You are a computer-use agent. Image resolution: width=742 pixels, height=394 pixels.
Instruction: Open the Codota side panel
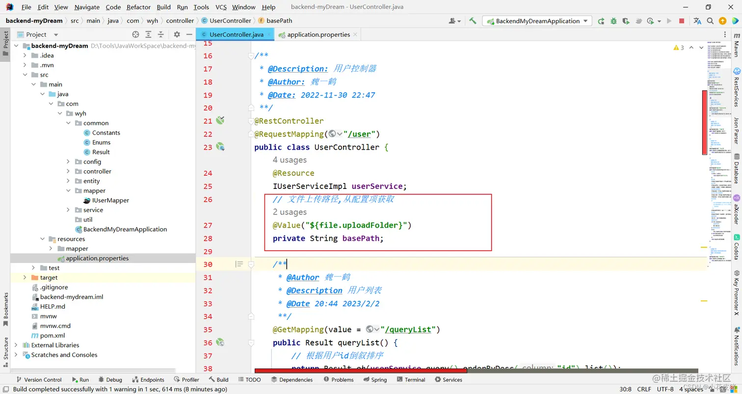click(x=736, y=248)
